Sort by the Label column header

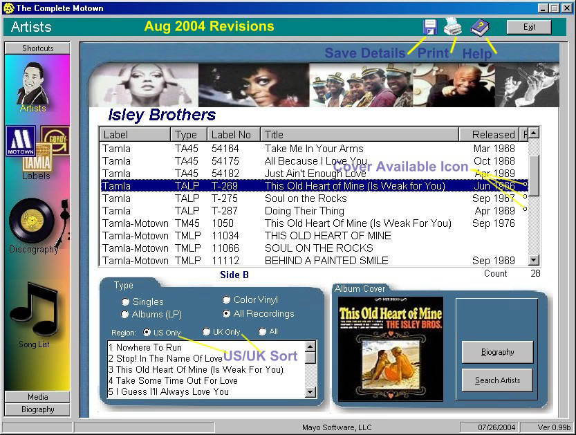135,134
